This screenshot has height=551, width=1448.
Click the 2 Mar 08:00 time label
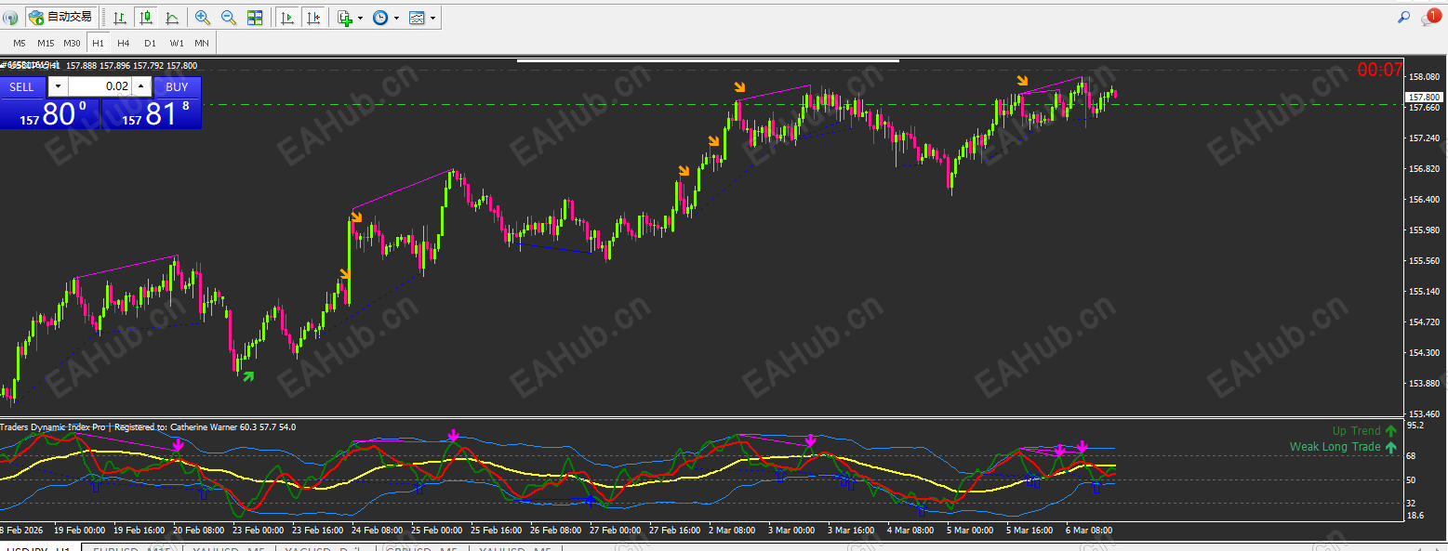tap(730, 530)
